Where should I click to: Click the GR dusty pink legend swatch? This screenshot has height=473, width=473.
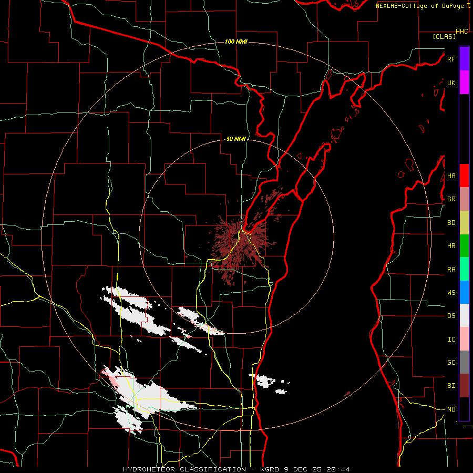point(464,199)
